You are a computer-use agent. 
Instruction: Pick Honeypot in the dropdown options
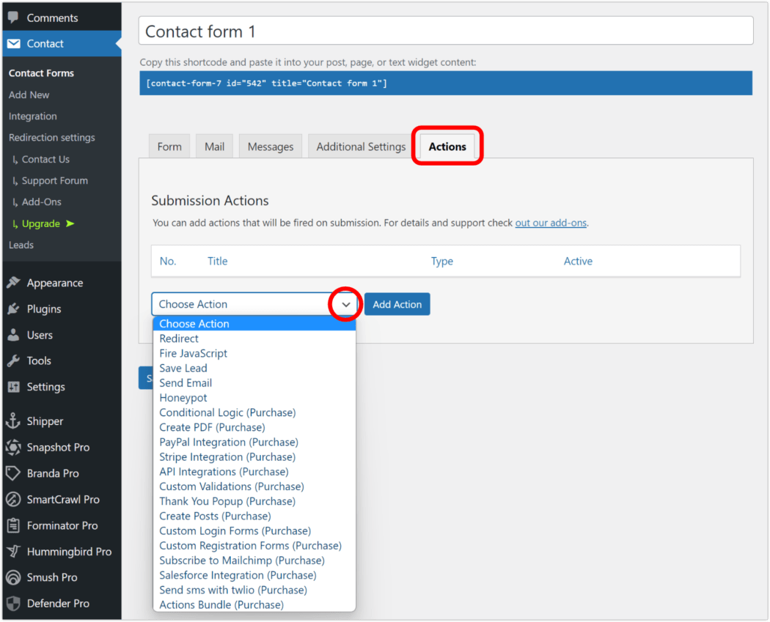click(183, 397)
